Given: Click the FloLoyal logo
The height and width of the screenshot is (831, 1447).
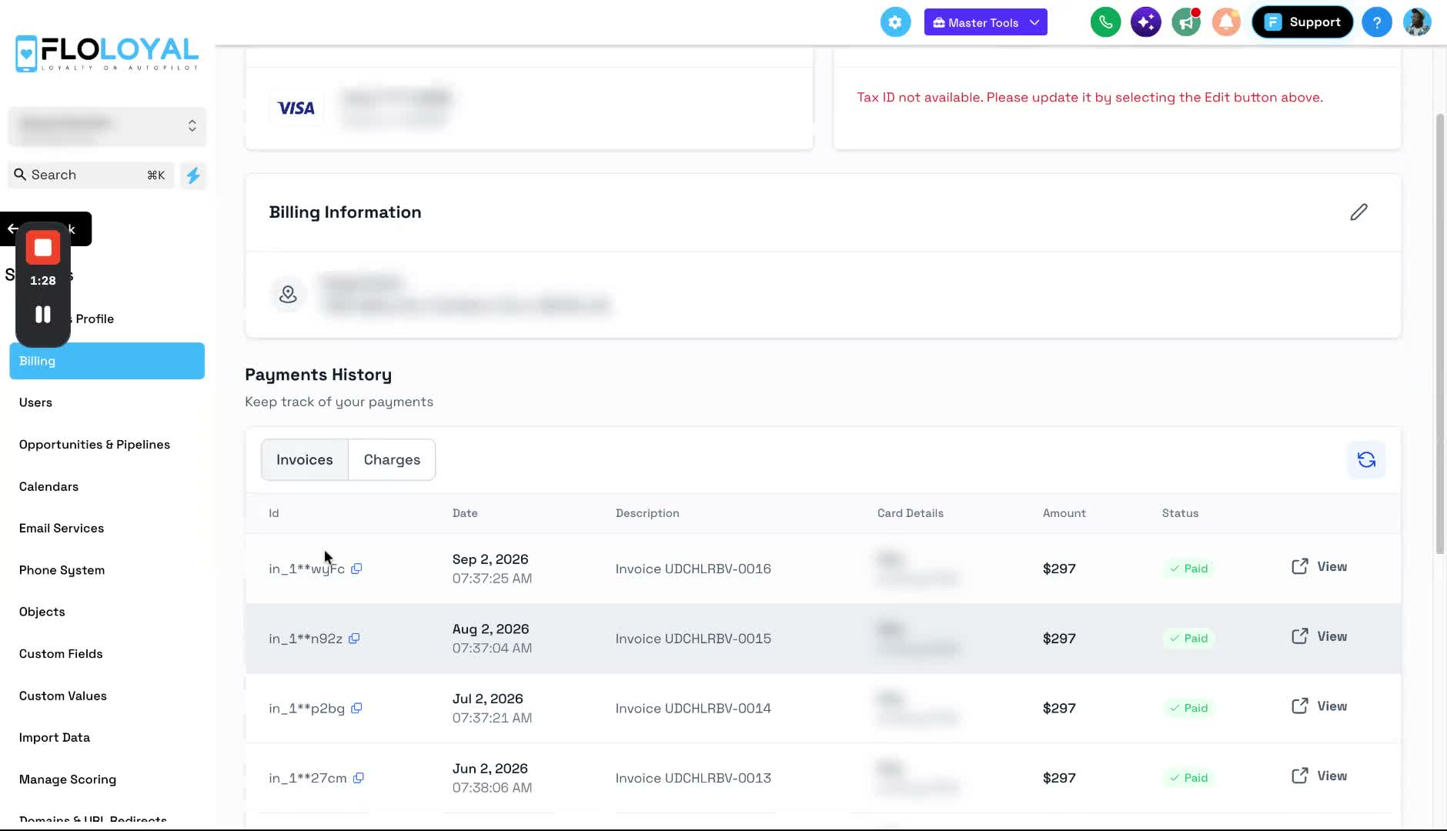Looking at the screenshot, I should click(x=107, y=54).
